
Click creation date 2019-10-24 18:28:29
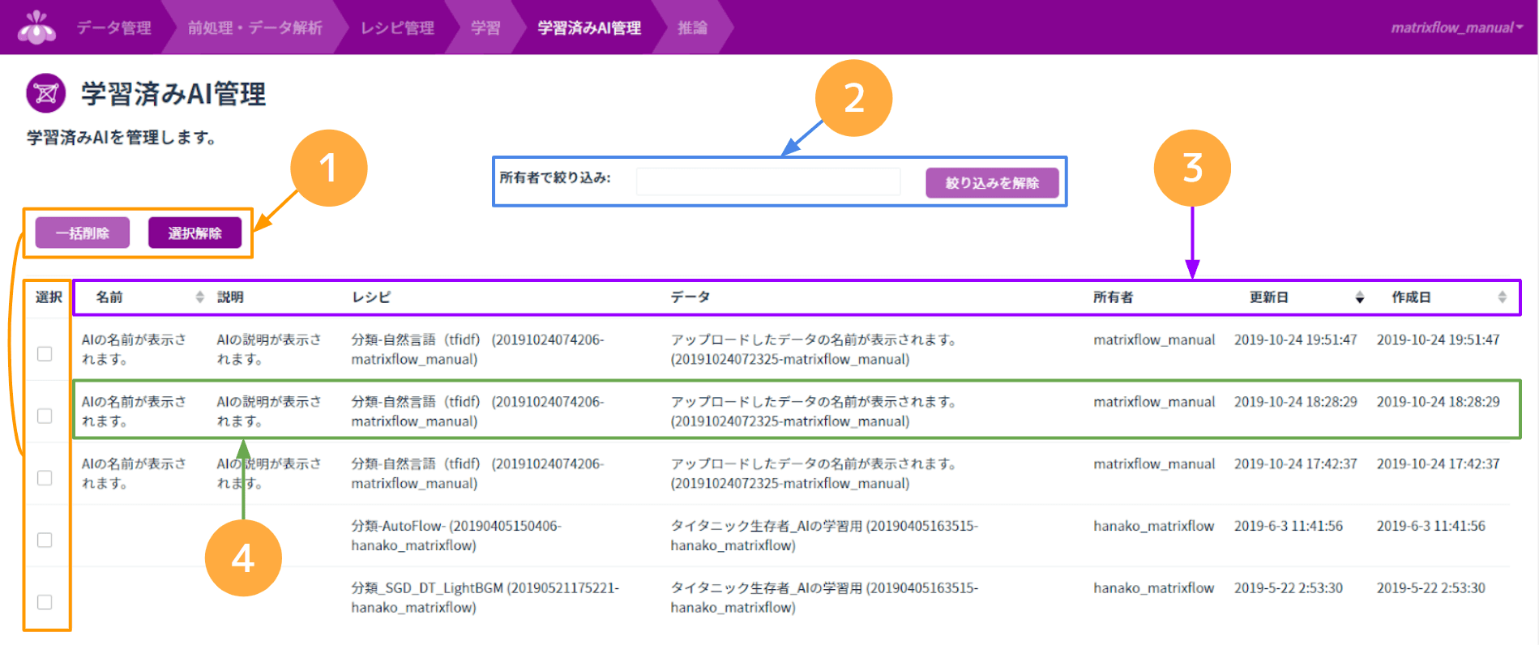click(x=1438, y=402)
